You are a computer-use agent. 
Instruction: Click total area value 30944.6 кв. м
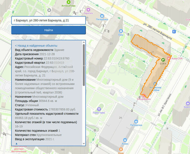[48, 101]
